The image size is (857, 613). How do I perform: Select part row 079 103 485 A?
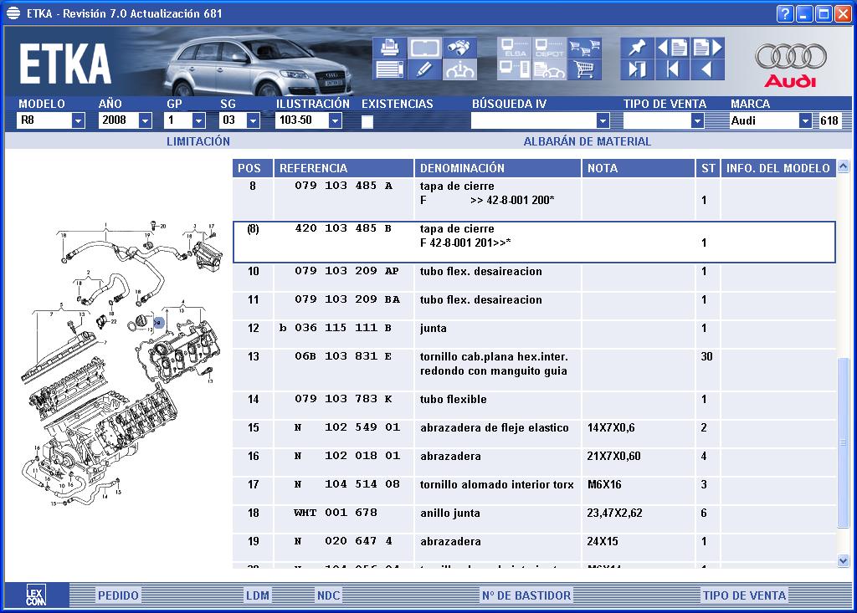click(x=534, y=199)
